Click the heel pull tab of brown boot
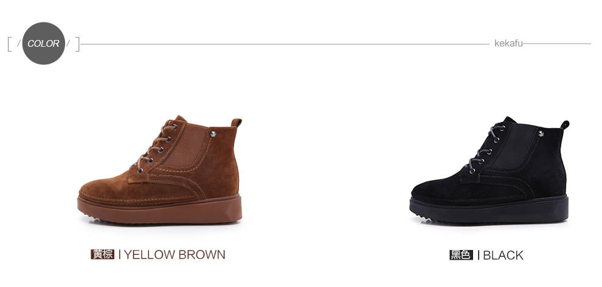Screen dimensions: 602x287 [x=237, y=123]
